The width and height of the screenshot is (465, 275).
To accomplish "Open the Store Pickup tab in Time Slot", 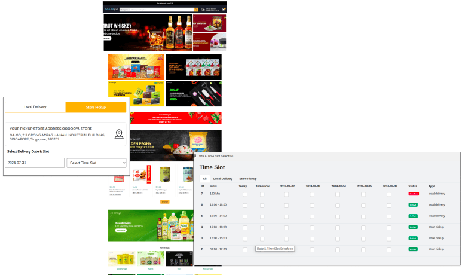I will coord(248,179).
